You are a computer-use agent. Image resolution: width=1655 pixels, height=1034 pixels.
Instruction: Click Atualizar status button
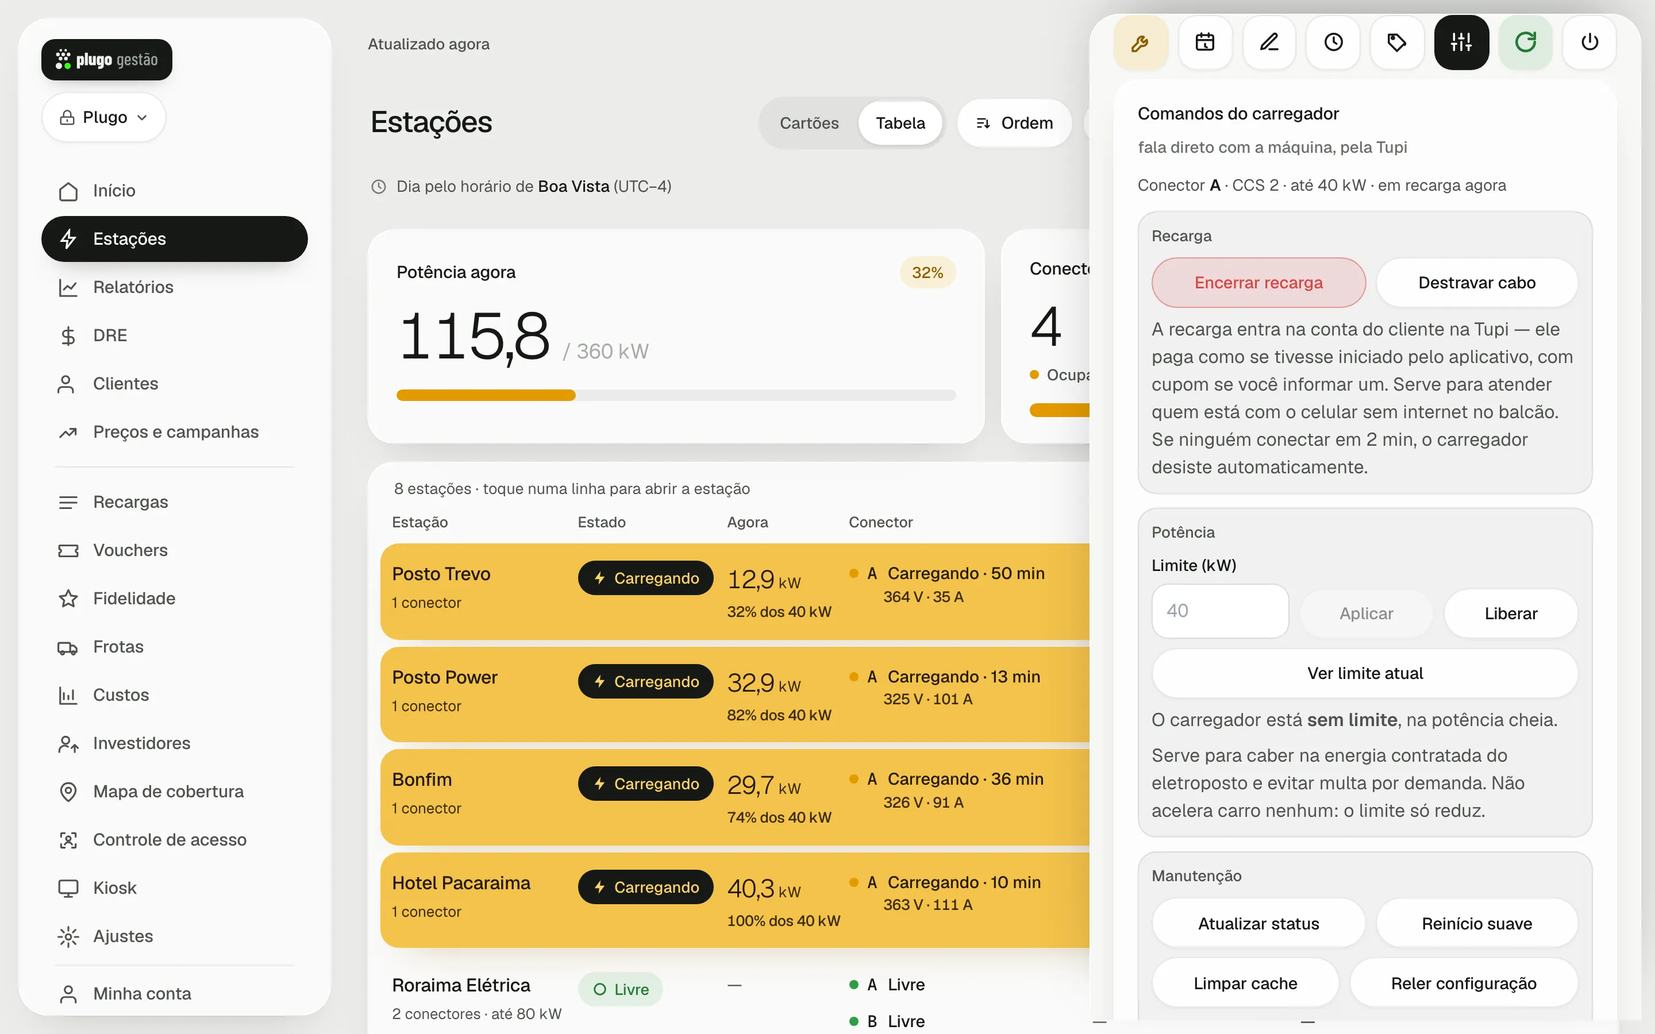click(1258, 924)
